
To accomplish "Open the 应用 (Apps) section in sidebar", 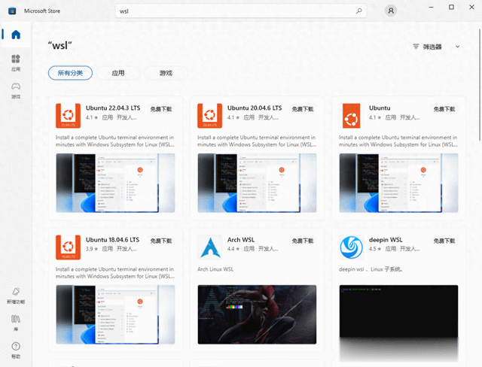I will point(16,62).
